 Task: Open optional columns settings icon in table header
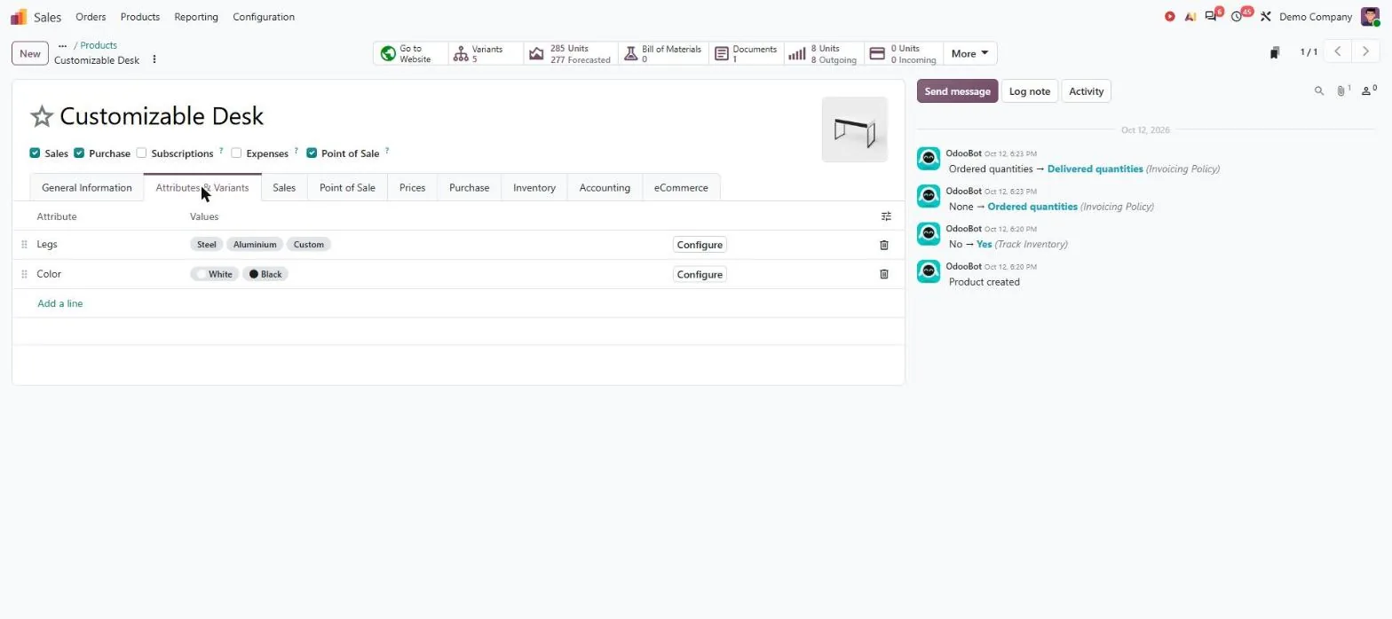886,216
